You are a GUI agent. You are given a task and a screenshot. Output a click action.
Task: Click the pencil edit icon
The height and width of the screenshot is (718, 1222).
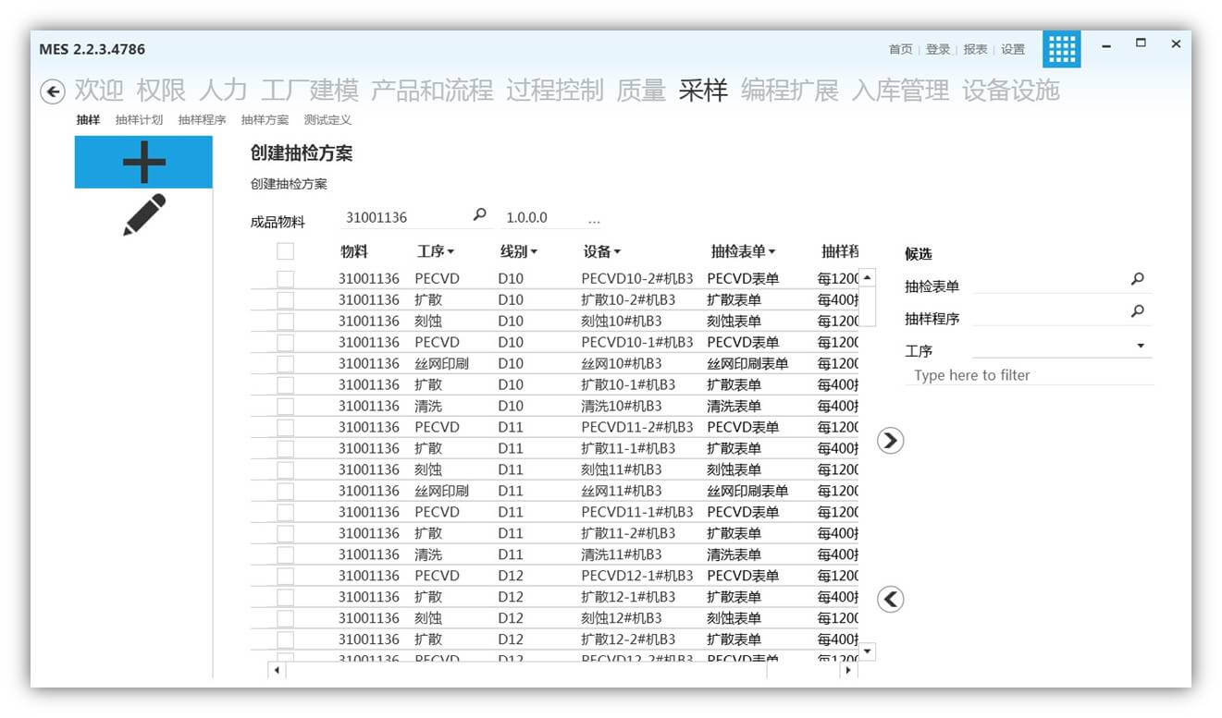click(x=143, y=214)
